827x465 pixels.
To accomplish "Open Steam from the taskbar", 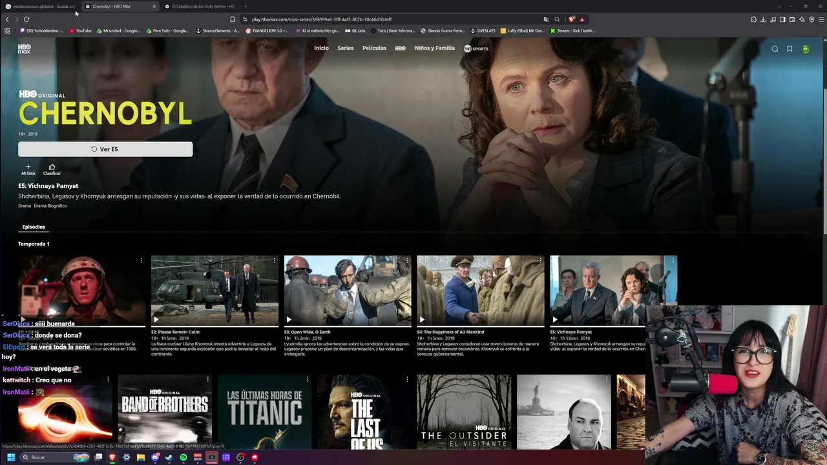I will [169, 457].
